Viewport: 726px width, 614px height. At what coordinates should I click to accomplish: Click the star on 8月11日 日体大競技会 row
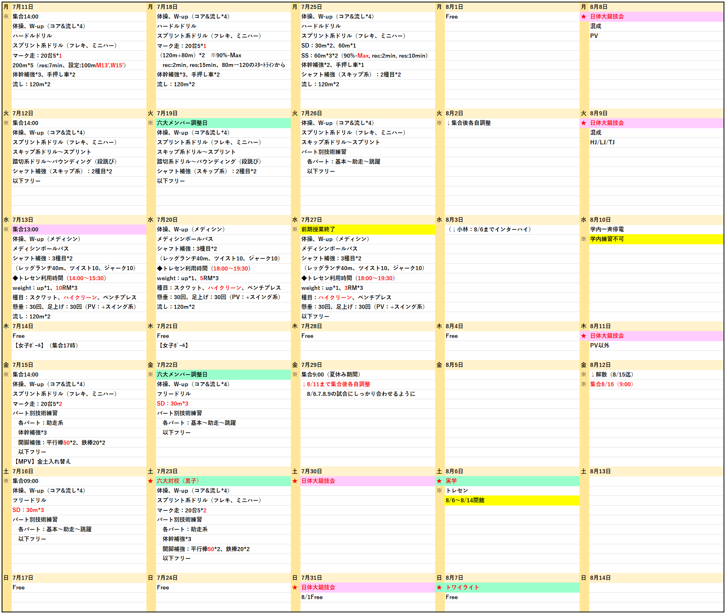click(x=584, y=336)
